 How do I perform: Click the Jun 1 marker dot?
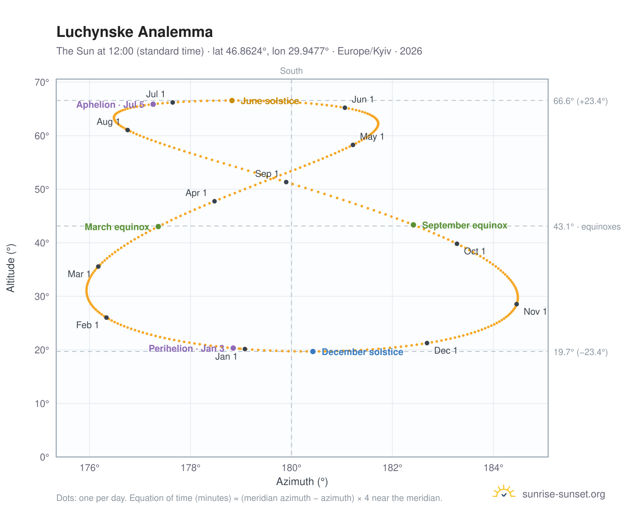[345, 108]
